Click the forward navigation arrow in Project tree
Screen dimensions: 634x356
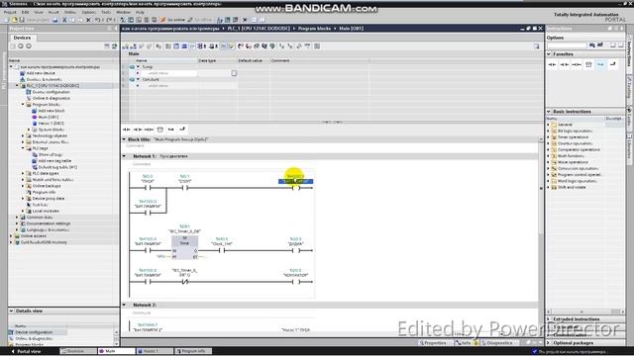(29, 46)
